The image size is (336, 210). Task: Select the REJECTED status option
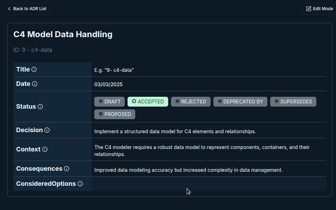click(x=191, y=101)
